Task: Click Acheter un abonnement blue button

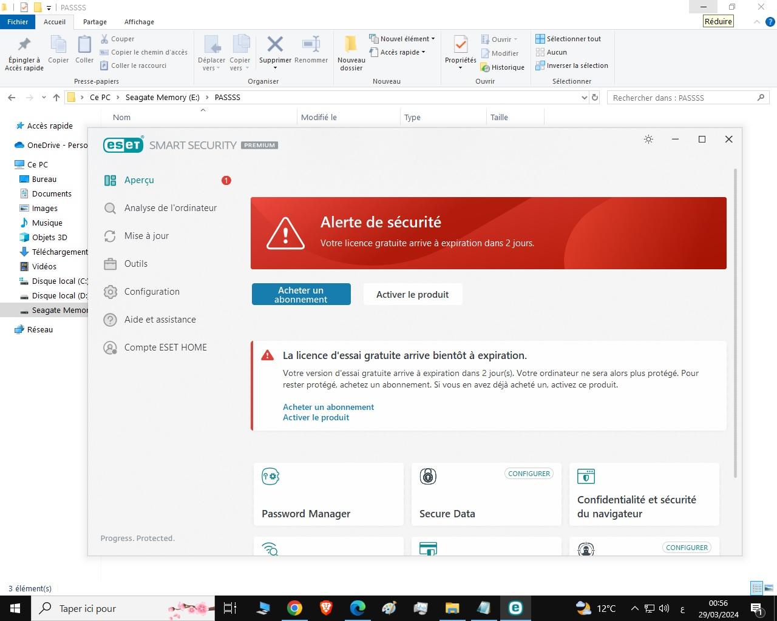Action: pos(301,294)
